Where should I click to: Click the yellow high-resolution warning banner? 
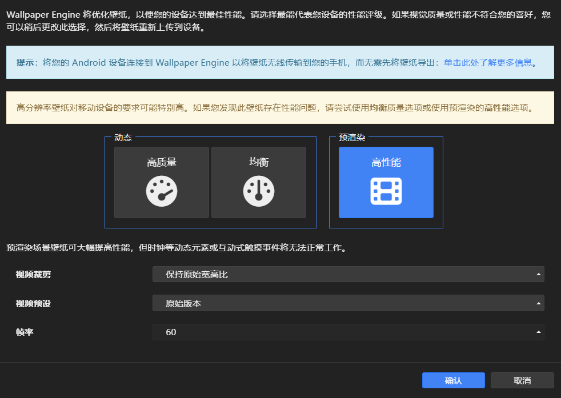point(280,107)
